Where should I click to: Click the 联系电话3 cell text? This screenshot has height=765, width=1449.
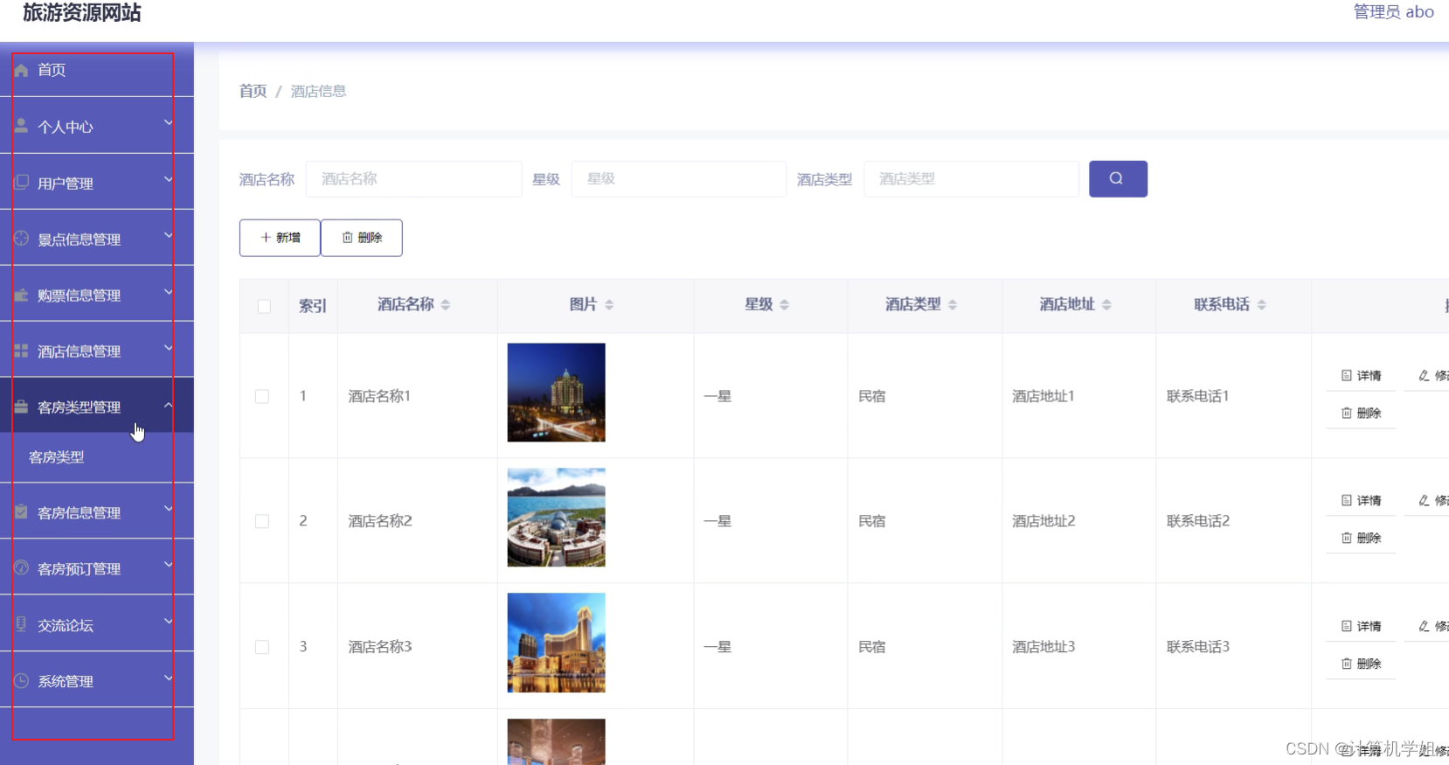(x=1198, y=647)
